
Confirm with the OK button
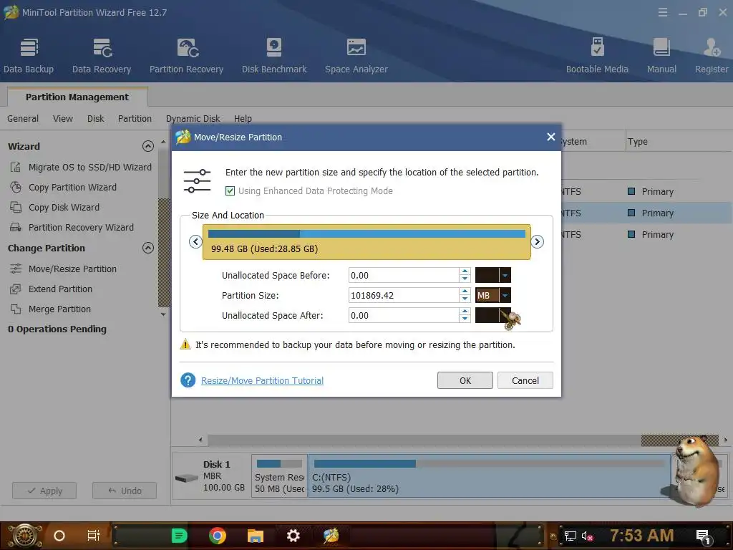tap(465, 380)
